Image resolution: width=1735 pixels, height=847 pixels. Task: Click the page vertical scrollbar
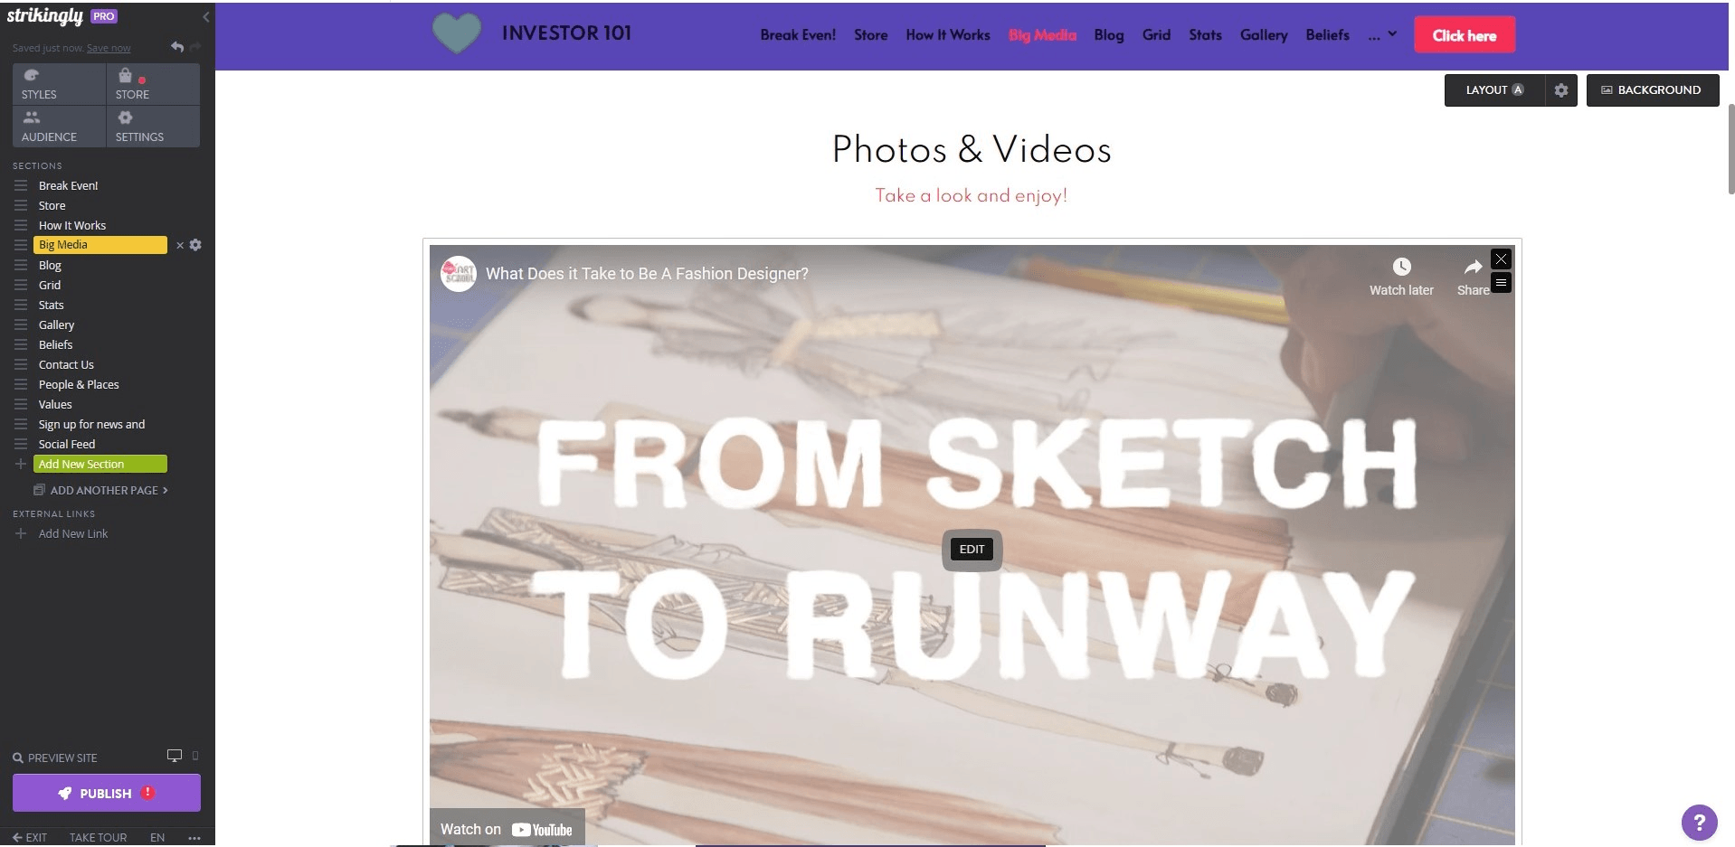click(1731, 149)
